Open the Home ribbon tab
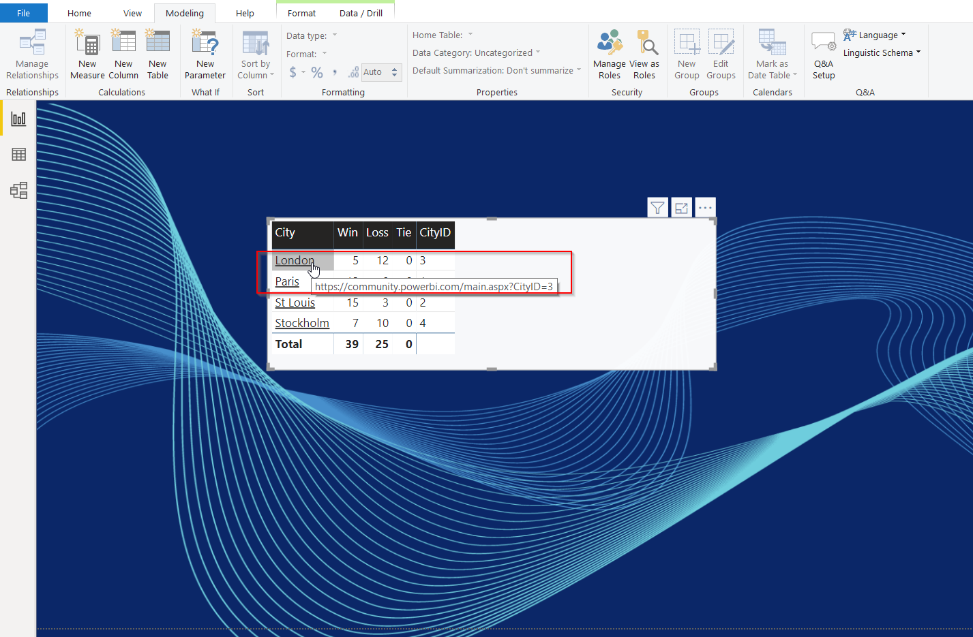973x637 pixels. (x=79, y=13)
